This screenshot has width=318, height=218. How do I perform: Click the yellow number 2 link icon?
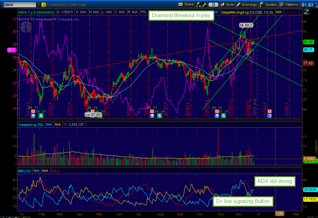pos(44,4)
